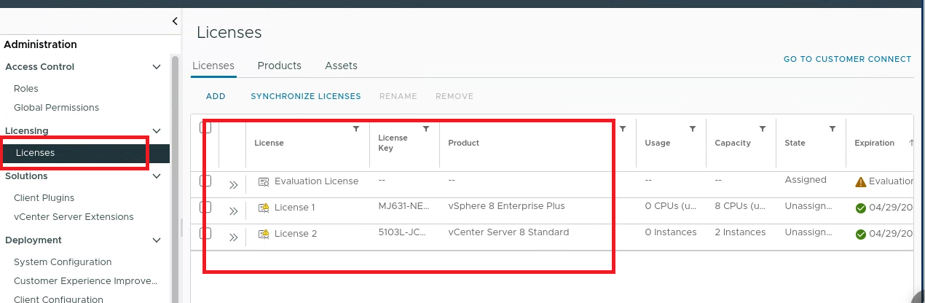Open vCenter Server Extensions item
This screenshot has height=303, width=925.
(x=74, y=216)
